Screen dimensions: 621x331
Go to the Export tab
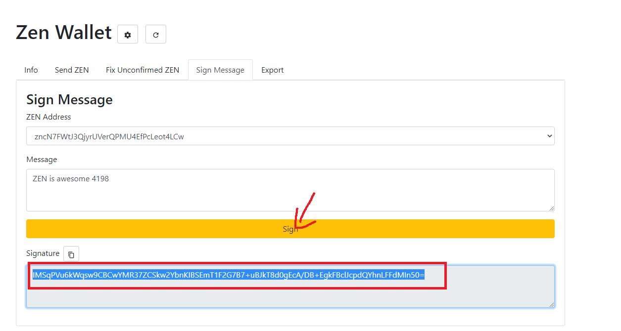click(x=273, y=70)
